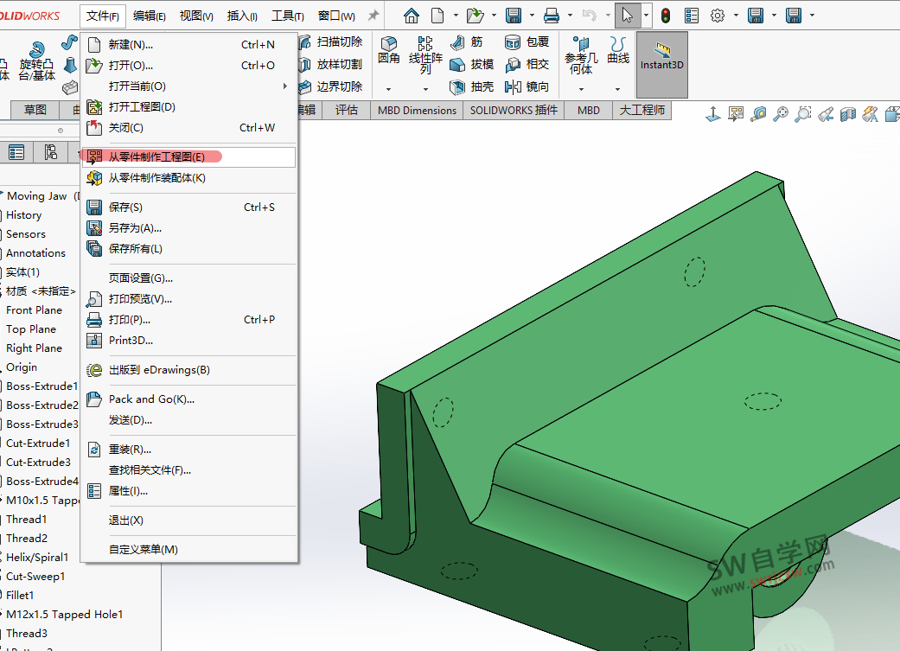Click the Fillet (圆角) tool
Image resolution: width=900 pixels, height=651 pixels.
point(388,50)
